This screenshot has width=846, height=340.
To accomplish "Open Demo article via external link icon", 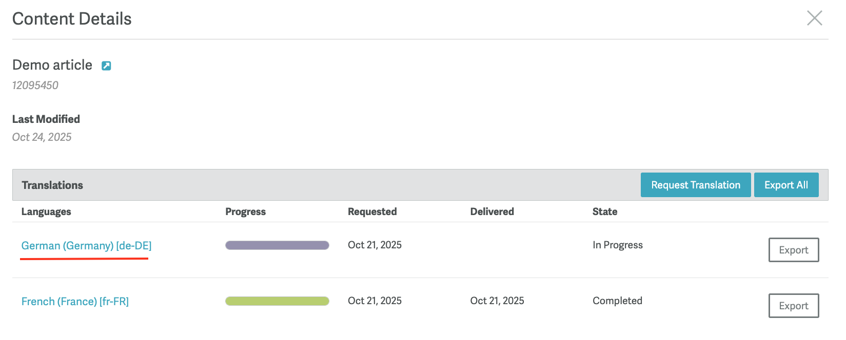I will [x=106, y=66].
